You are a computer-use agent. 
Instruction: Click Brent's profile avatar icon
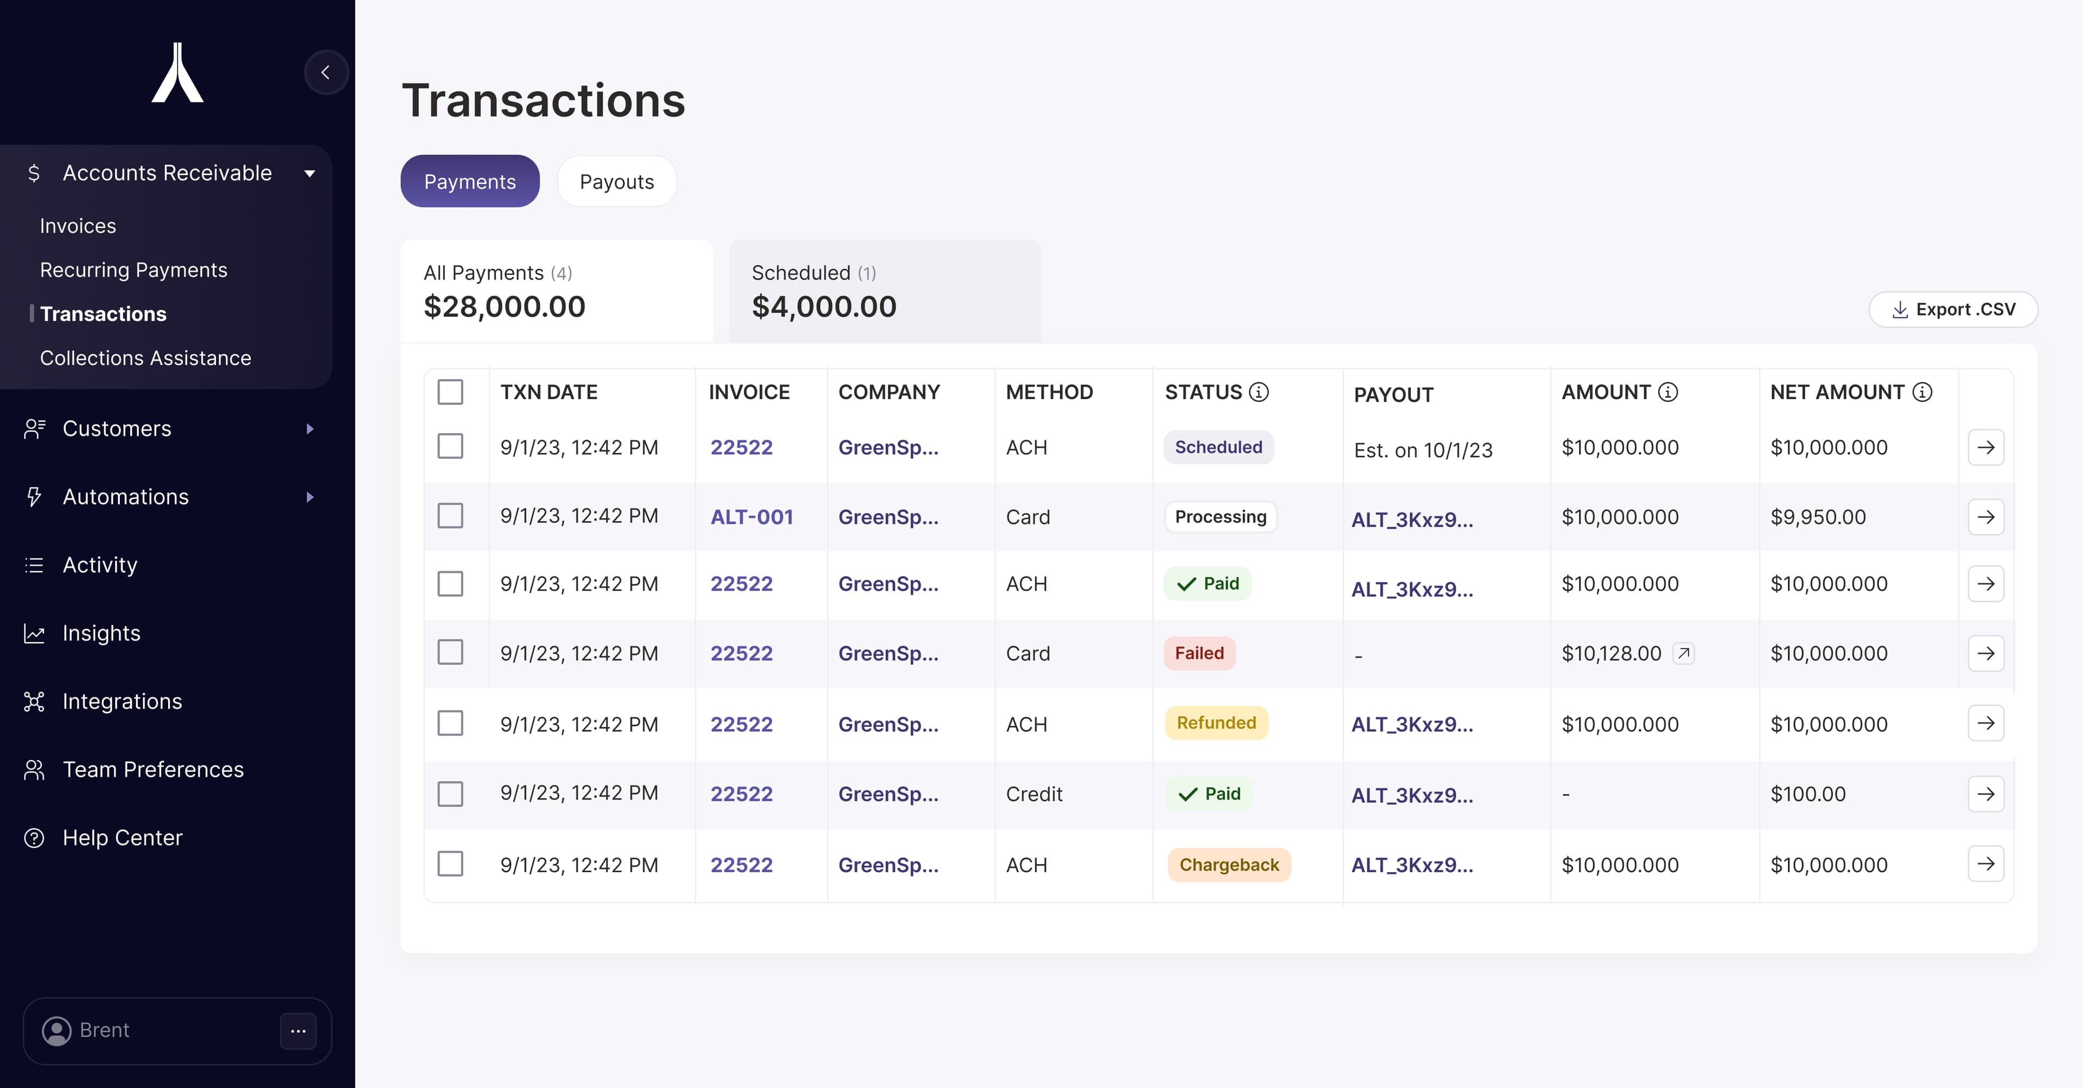56,1031
